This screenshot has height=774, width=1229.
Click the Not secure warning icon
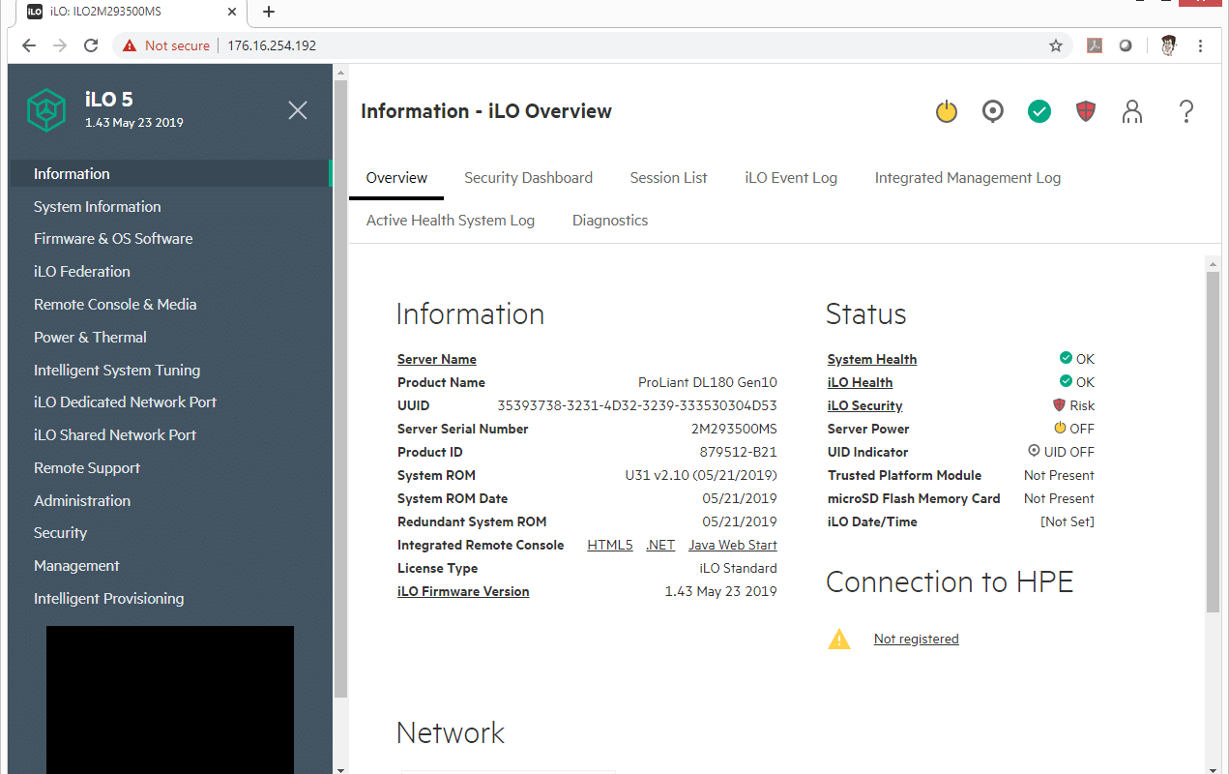coord(130,45)
